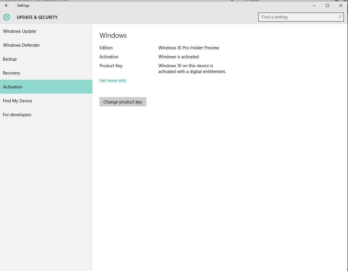Click the digital entitlement product key text

pyautogui.click(x=192, y=69)
